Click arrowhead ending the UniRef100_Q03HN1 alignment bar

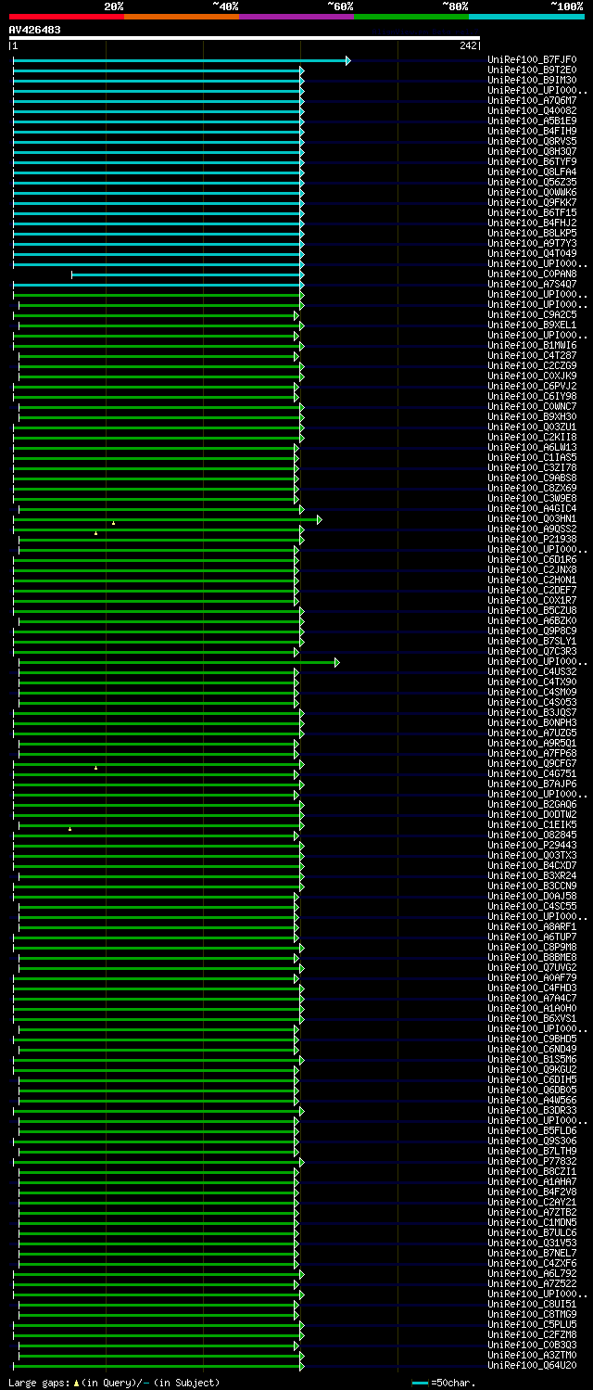tap(319, 519)
